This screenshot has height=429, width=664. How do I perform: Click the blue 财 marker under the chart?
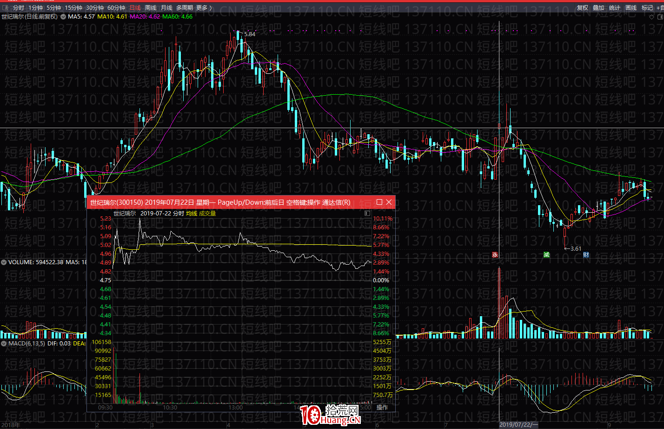(586, 255)
